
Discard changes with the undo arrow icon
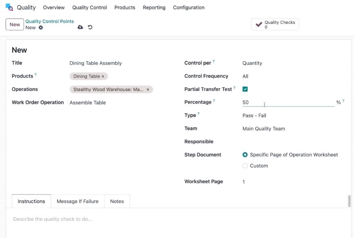(x=90, y=27)
